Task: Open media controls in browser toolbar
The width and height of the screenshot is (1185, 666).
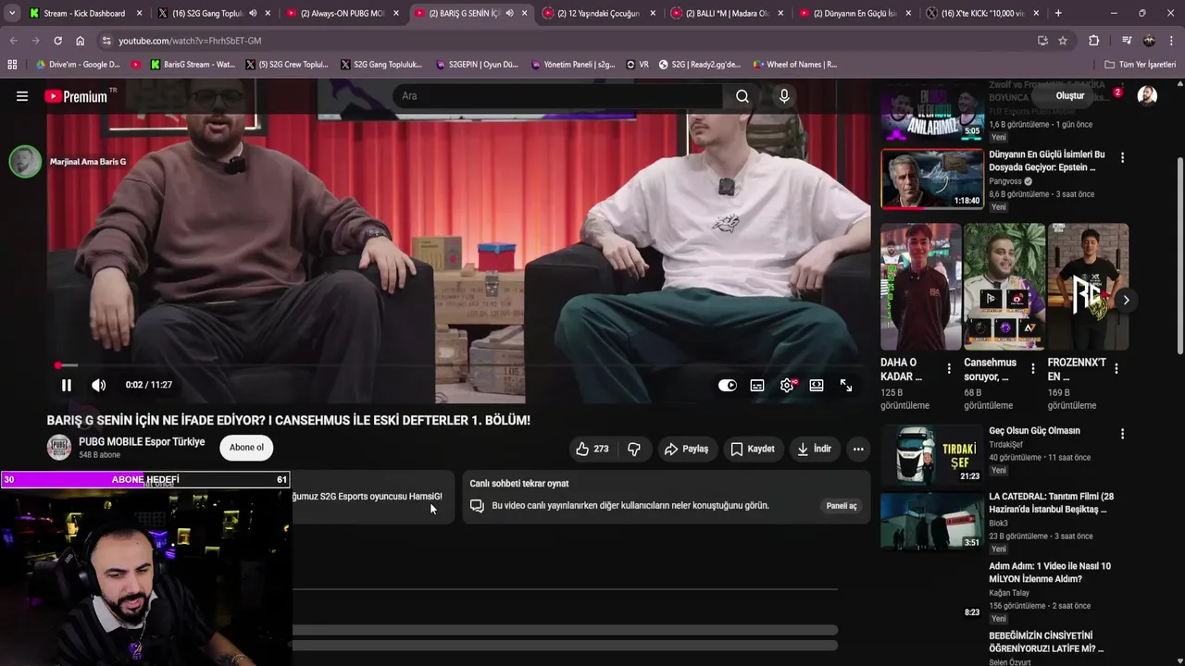Action: coord(1127,41)
